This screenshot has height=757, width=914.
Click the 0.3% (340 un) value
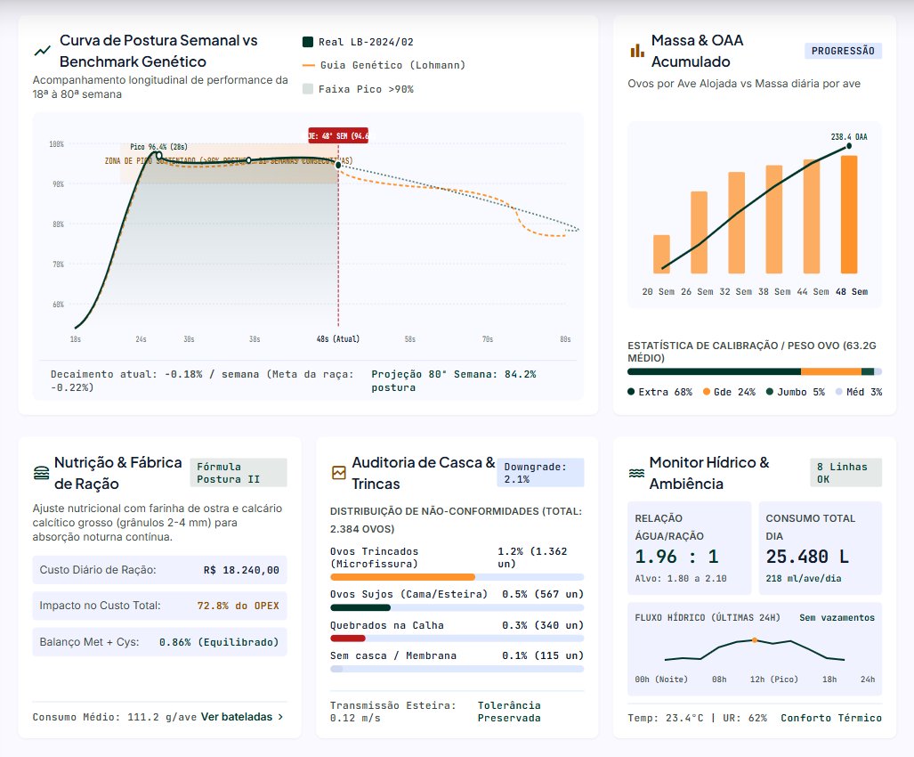543,625
